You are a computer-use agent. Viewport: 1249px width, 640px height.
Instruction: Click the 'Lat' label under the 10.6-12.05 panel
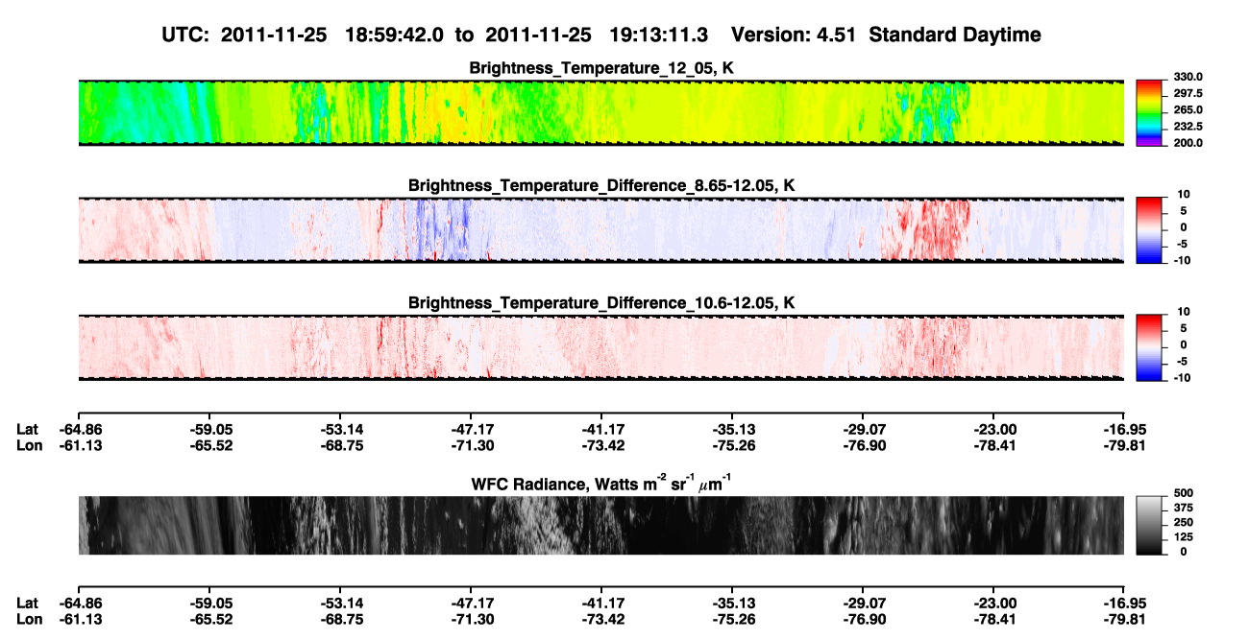click(28, 430)
